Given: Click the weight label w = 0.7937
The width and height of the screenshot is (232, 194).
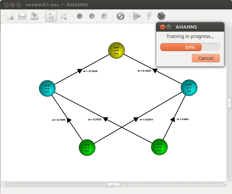Looking at the screenshot, I should pos(95,120).
